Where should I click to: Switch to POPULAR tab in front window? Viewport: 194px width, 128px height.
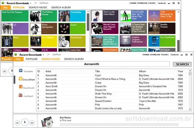[32, 59]
